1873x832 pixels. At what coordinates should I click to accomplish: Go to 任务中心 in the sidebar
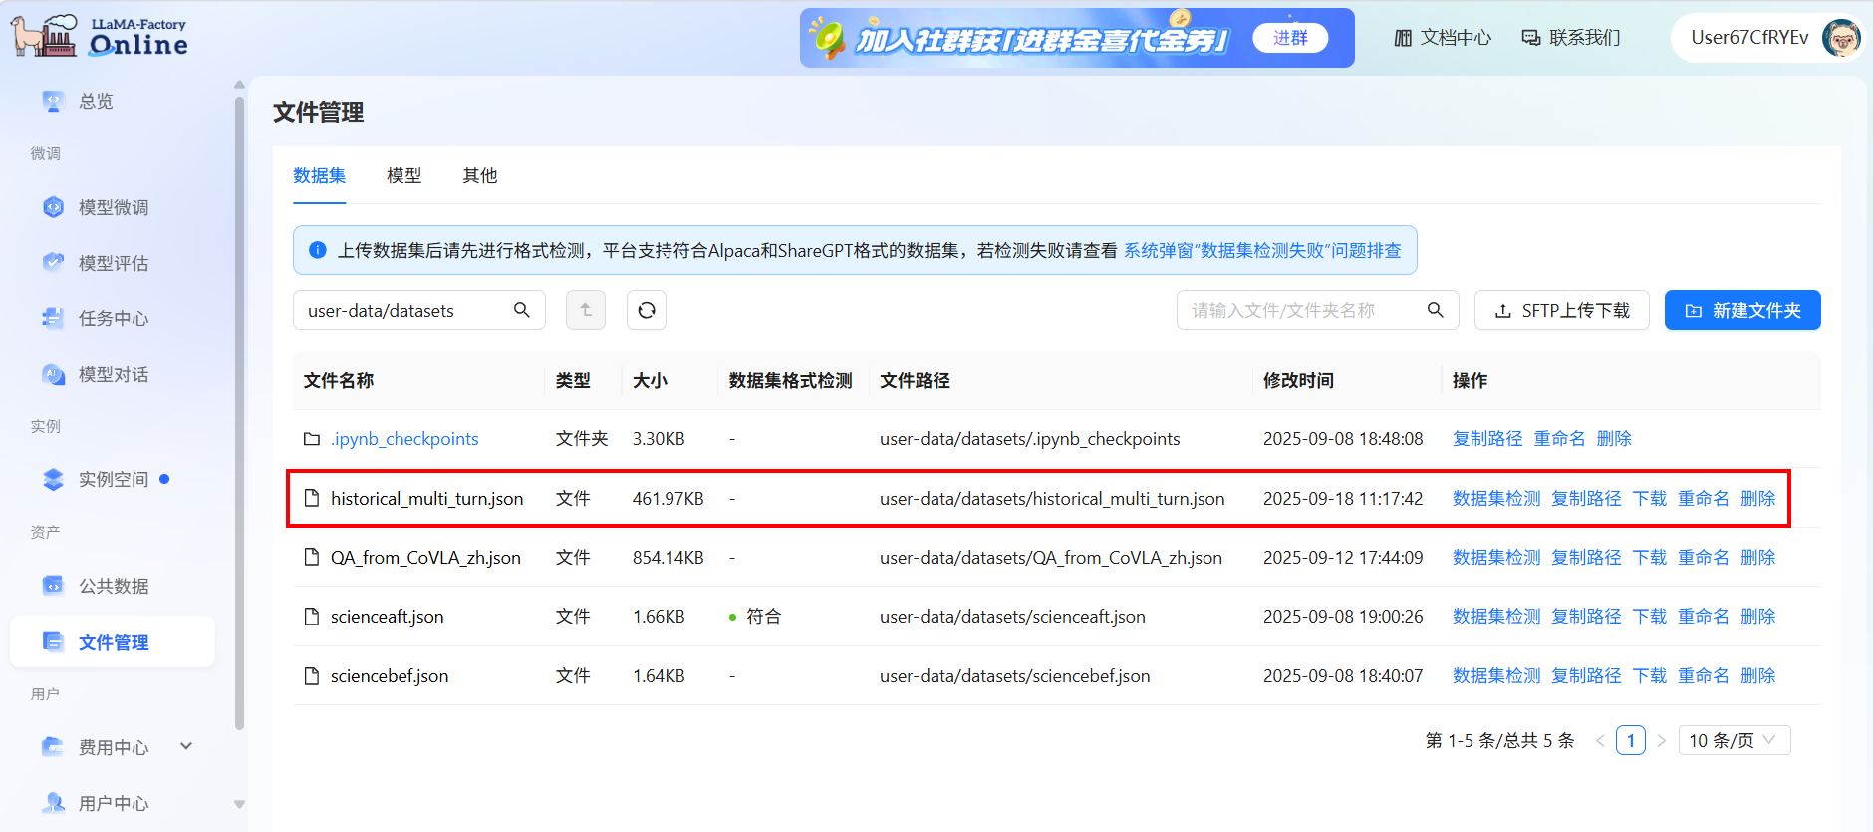114,318
